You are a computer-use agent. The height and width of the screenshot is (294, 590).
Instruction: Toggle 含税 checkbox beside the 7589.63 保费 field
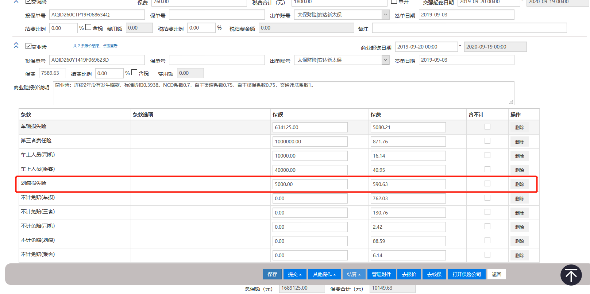pyautogui.click(x=134, y=73)
